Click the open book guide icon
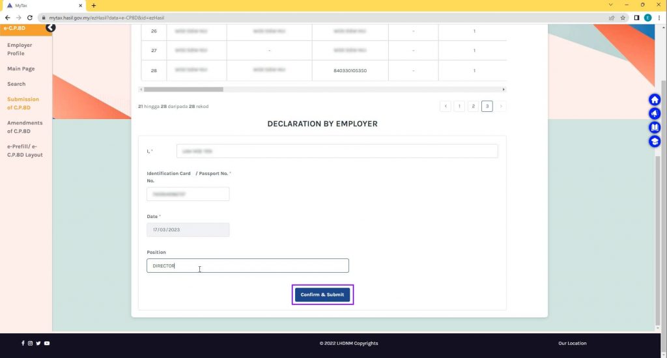This screenshot has height=358, width=667. pos(655,128)
